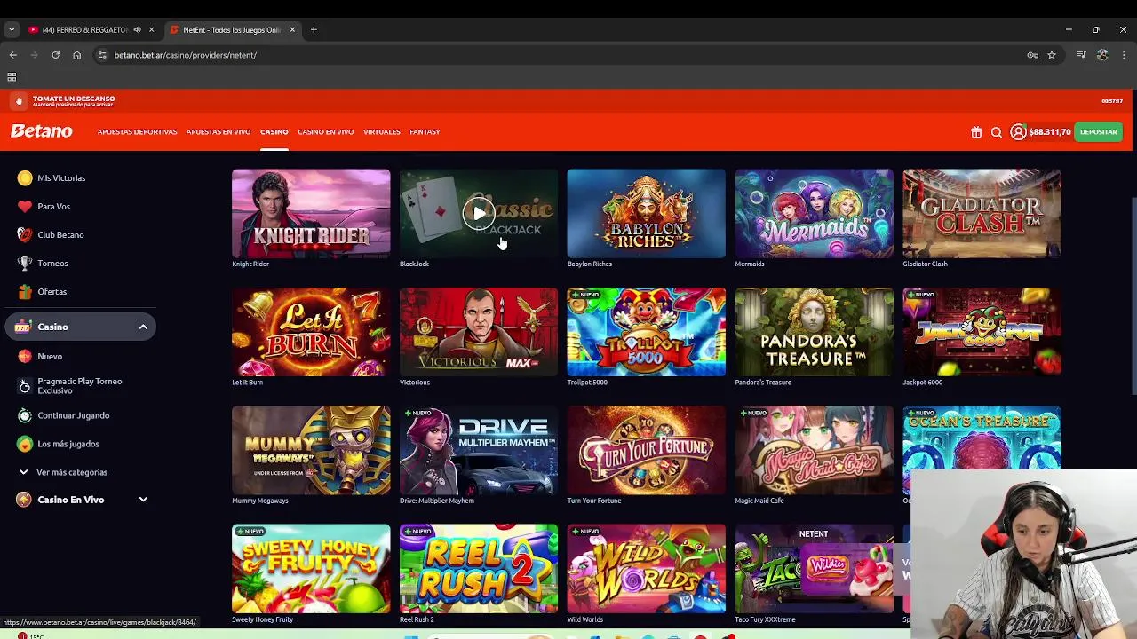Open Mis Victorias link
The height and width of the screenshot is (639, 1137).
[61, 178]
